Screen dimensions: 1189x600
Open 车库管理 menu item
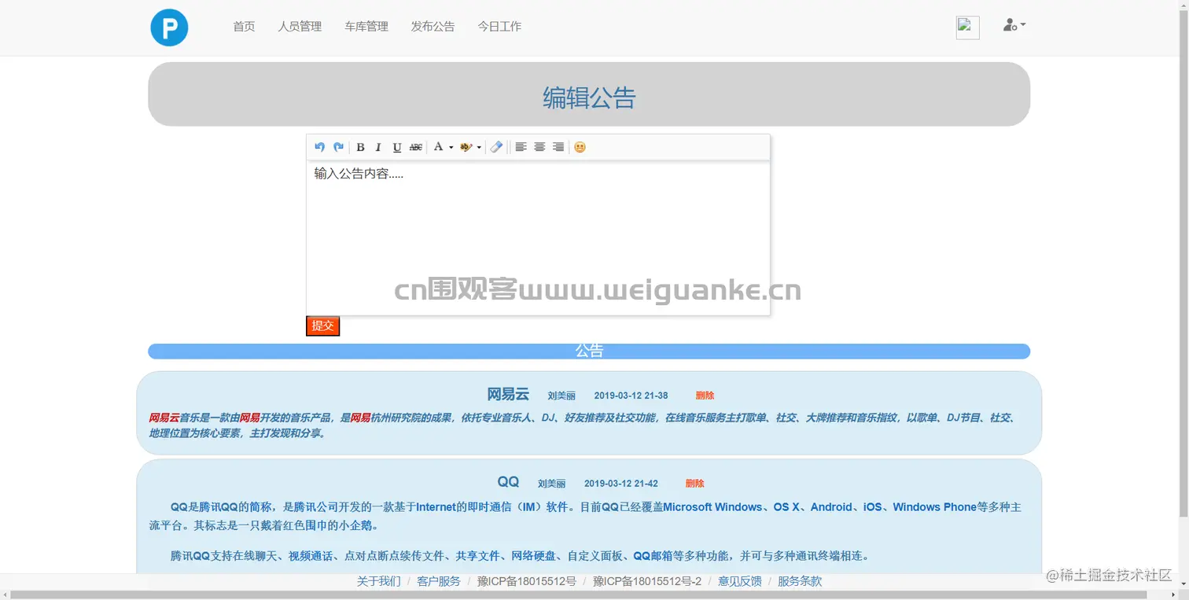[366, 27]
